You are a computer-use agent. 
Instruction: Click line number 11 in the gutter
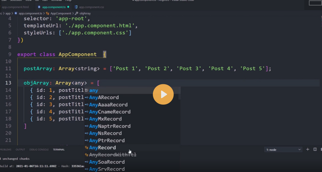[x=8, y=69]
